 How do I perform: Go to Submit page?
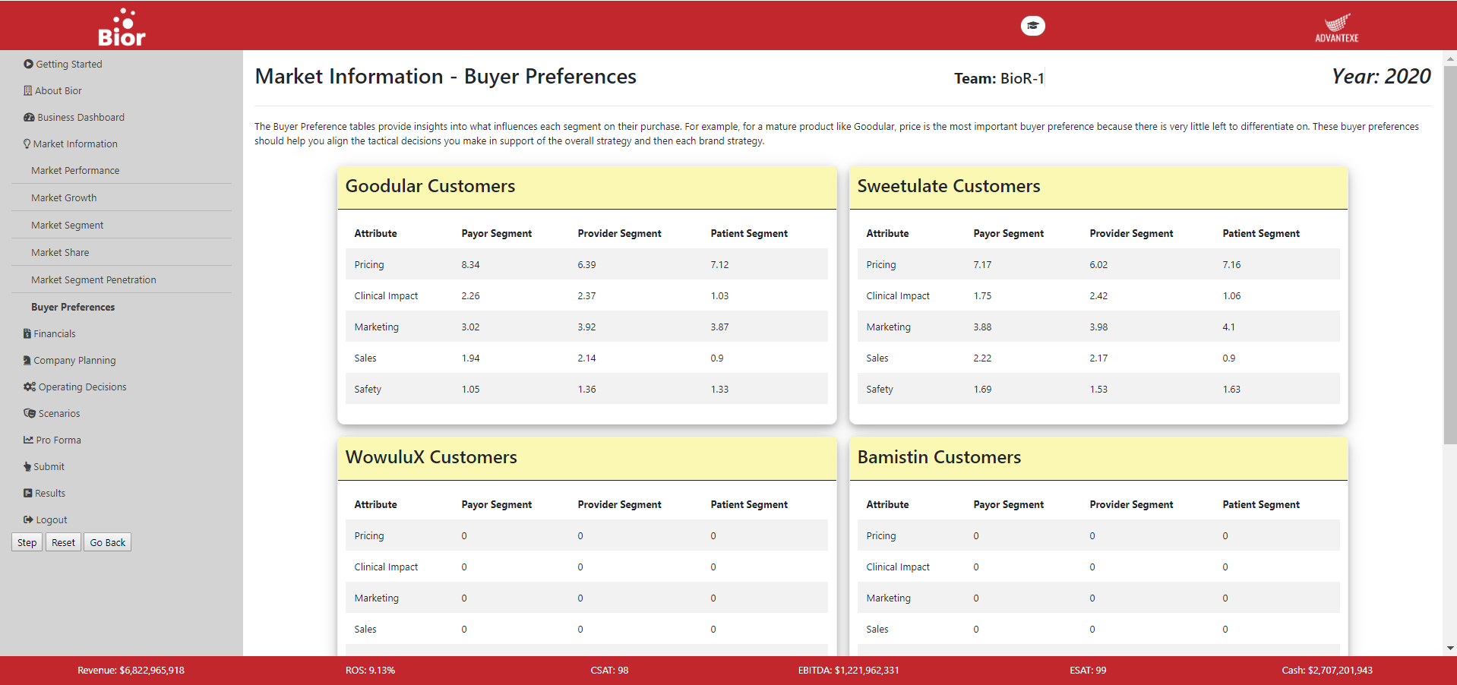[49, 466]
